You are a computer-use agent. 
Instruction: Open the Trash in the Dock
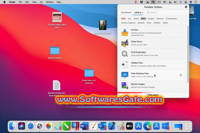[x=187, y=126]
